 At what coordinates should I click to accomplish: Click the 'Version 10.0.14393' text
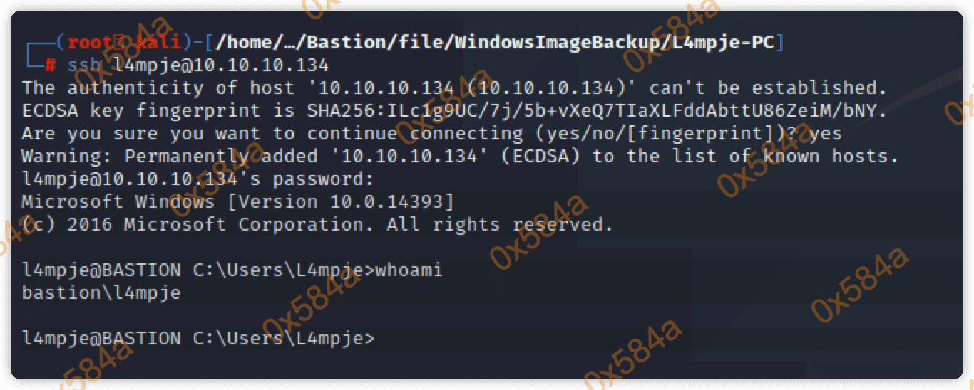coord(340,202)
